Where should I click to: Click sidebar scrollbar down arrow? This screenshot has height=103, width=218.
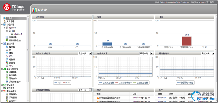coord(28,100)
